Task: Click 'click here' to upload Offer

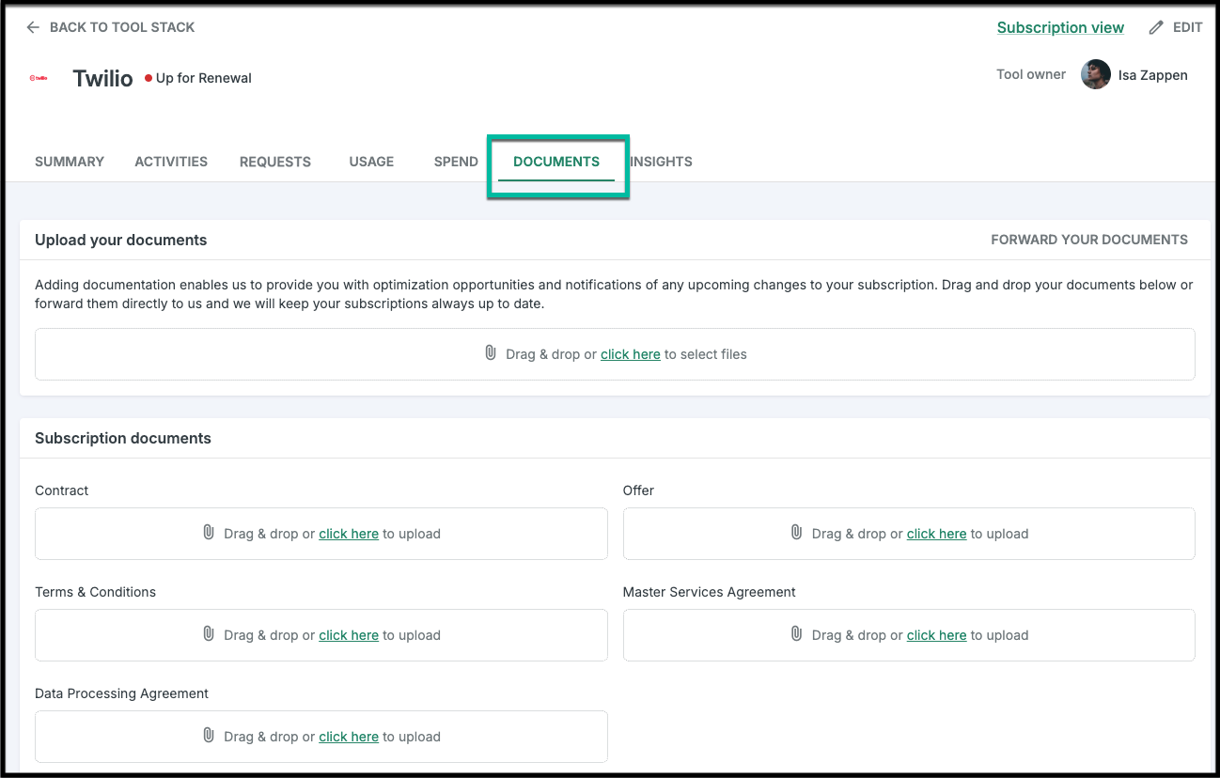Action: pyautogui.click(x=937, y=534)
